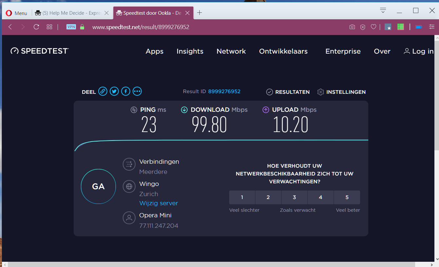Add page to bookmarks with heart icon

pyautogui.click(x=374, y=27)
